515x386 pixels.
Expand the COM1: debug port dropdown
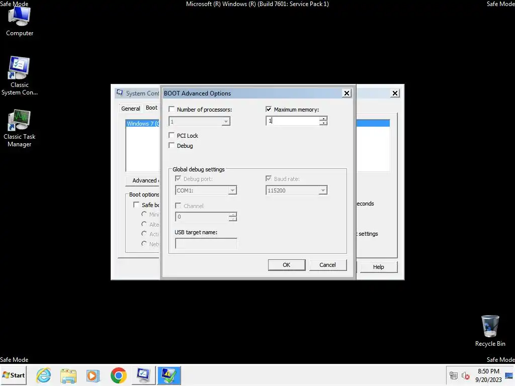pyautogui.click(x=232, y=190)
